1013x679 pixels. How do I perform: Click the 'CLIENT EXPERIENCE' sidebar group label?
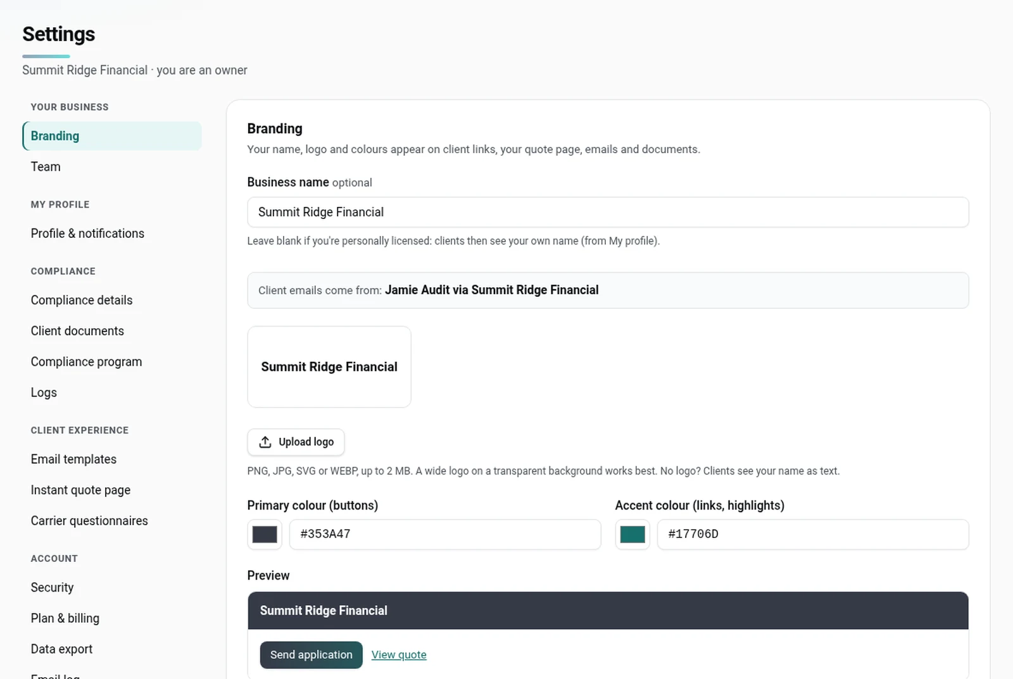coord(80,430)
